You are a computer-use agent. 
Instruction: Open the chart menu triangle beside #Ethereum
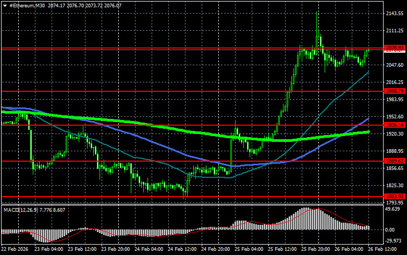[x=5, y=5]
